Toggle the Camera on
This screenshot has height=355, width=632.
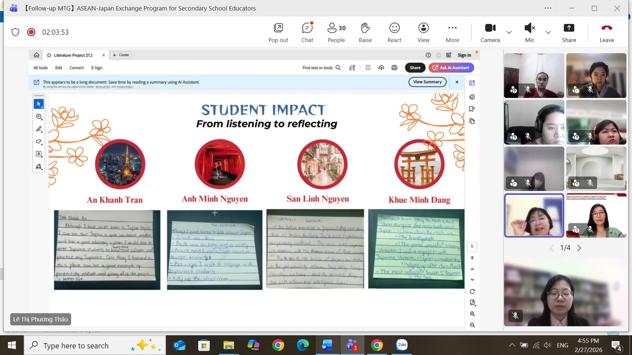tap(490, 32)
